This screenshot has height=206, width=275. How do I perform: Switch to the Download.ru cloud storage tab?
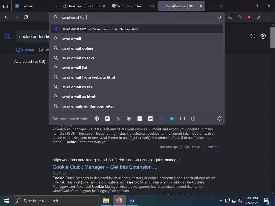coord(84,6)
